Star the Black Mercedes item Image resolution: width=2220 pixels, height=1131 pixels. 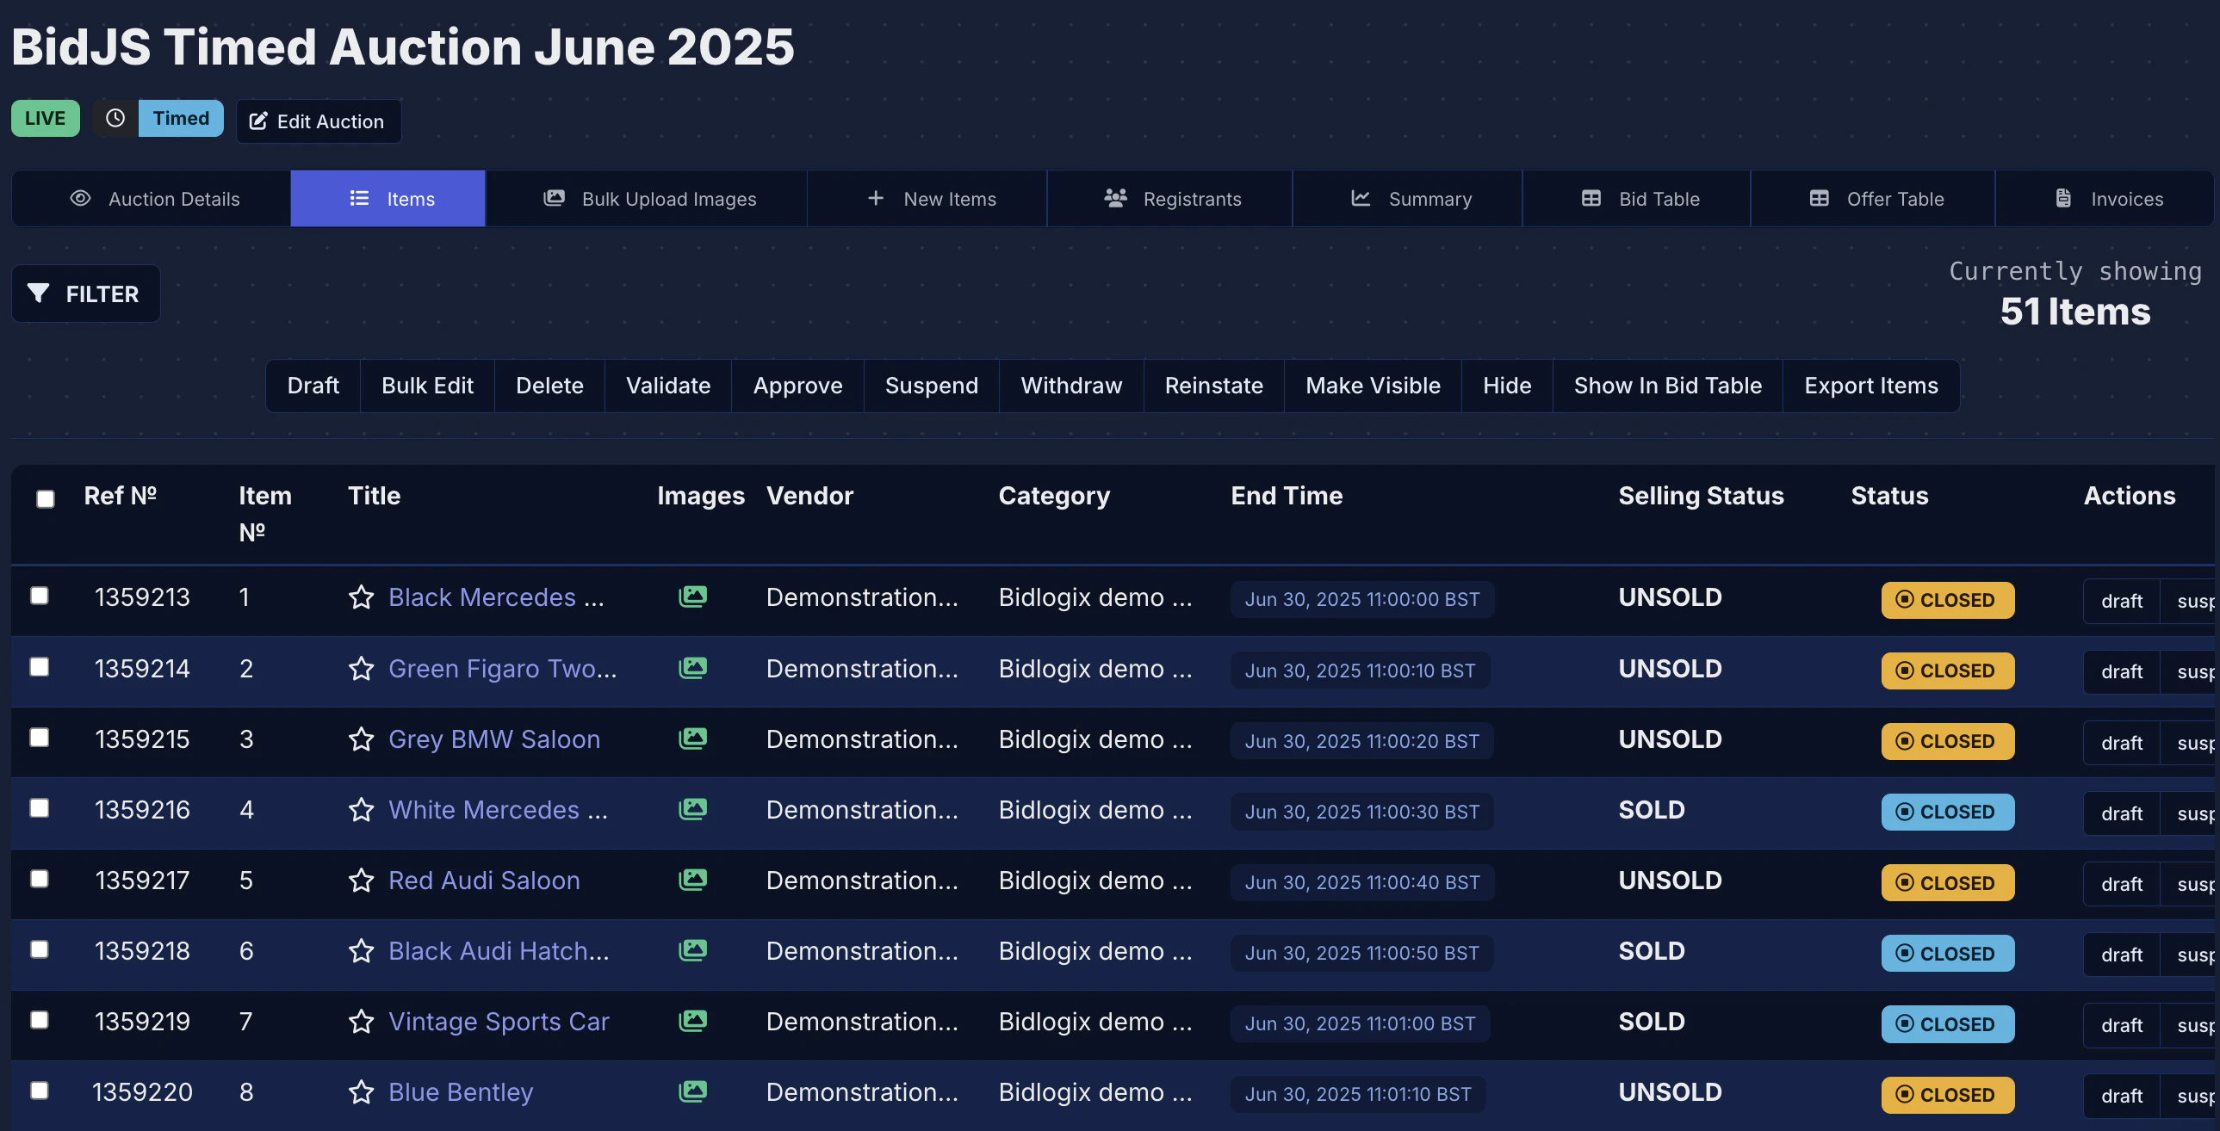click(x=361, y=597)
